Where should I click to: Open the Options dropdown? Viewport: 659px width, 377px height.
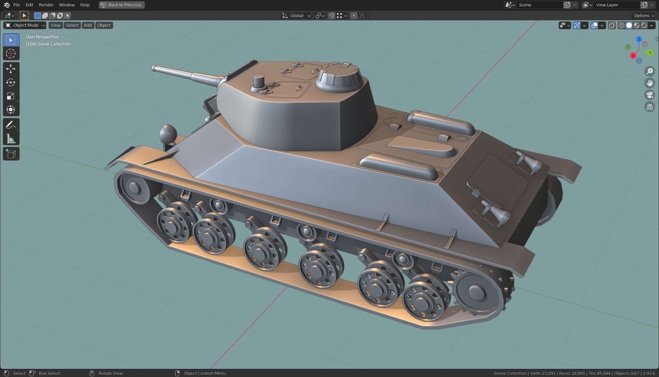click(644, 15)
